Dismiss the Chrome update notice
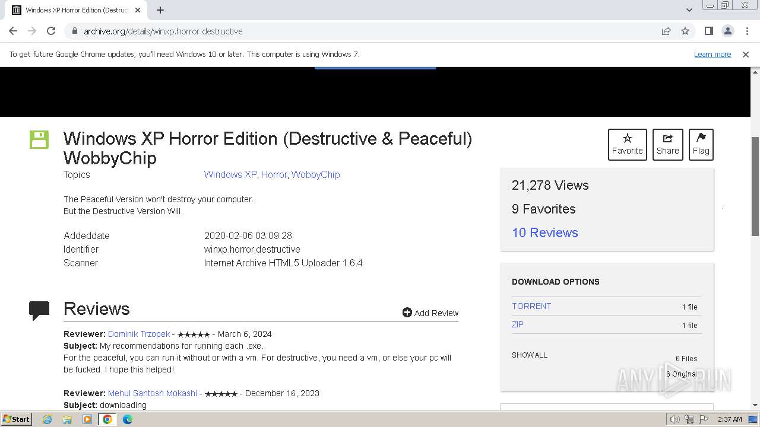The width and height of the screenshot is (760, 427). pos(746,54)
